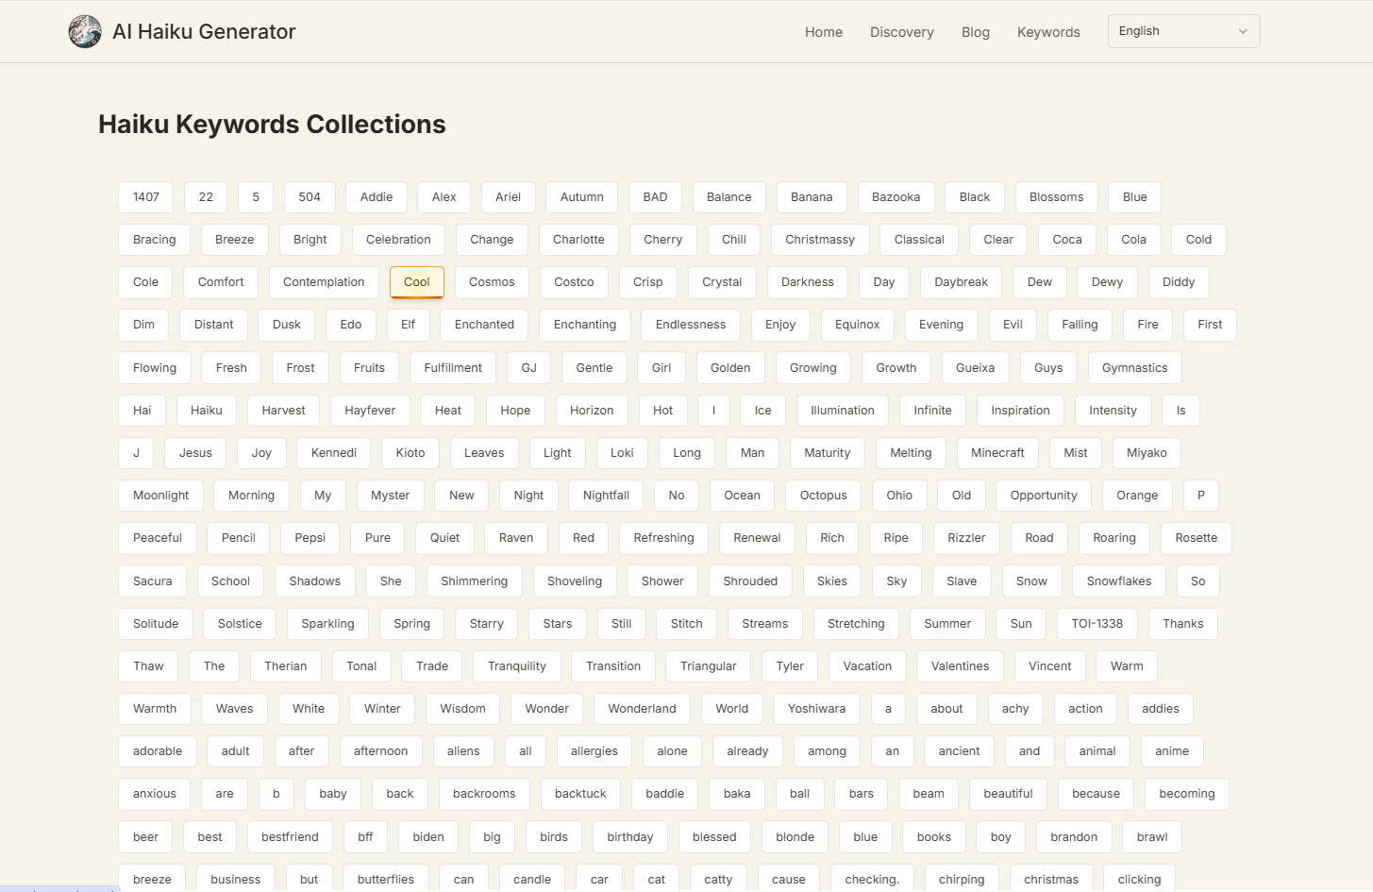Select the Rosette keyword
1373x892 pixels.
pos(1196,538)
